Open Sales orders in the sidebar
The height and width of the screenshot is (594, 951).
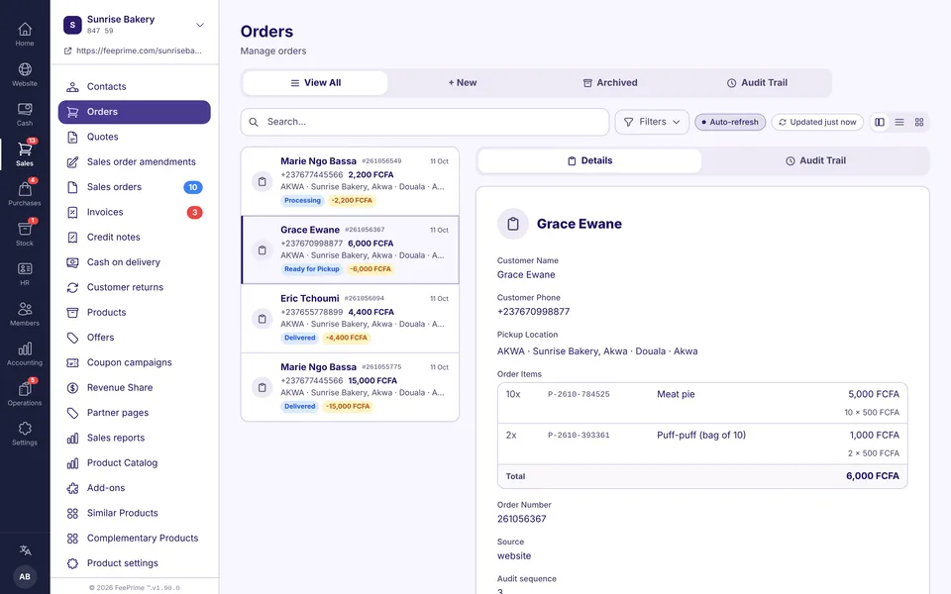pos(134,187)
